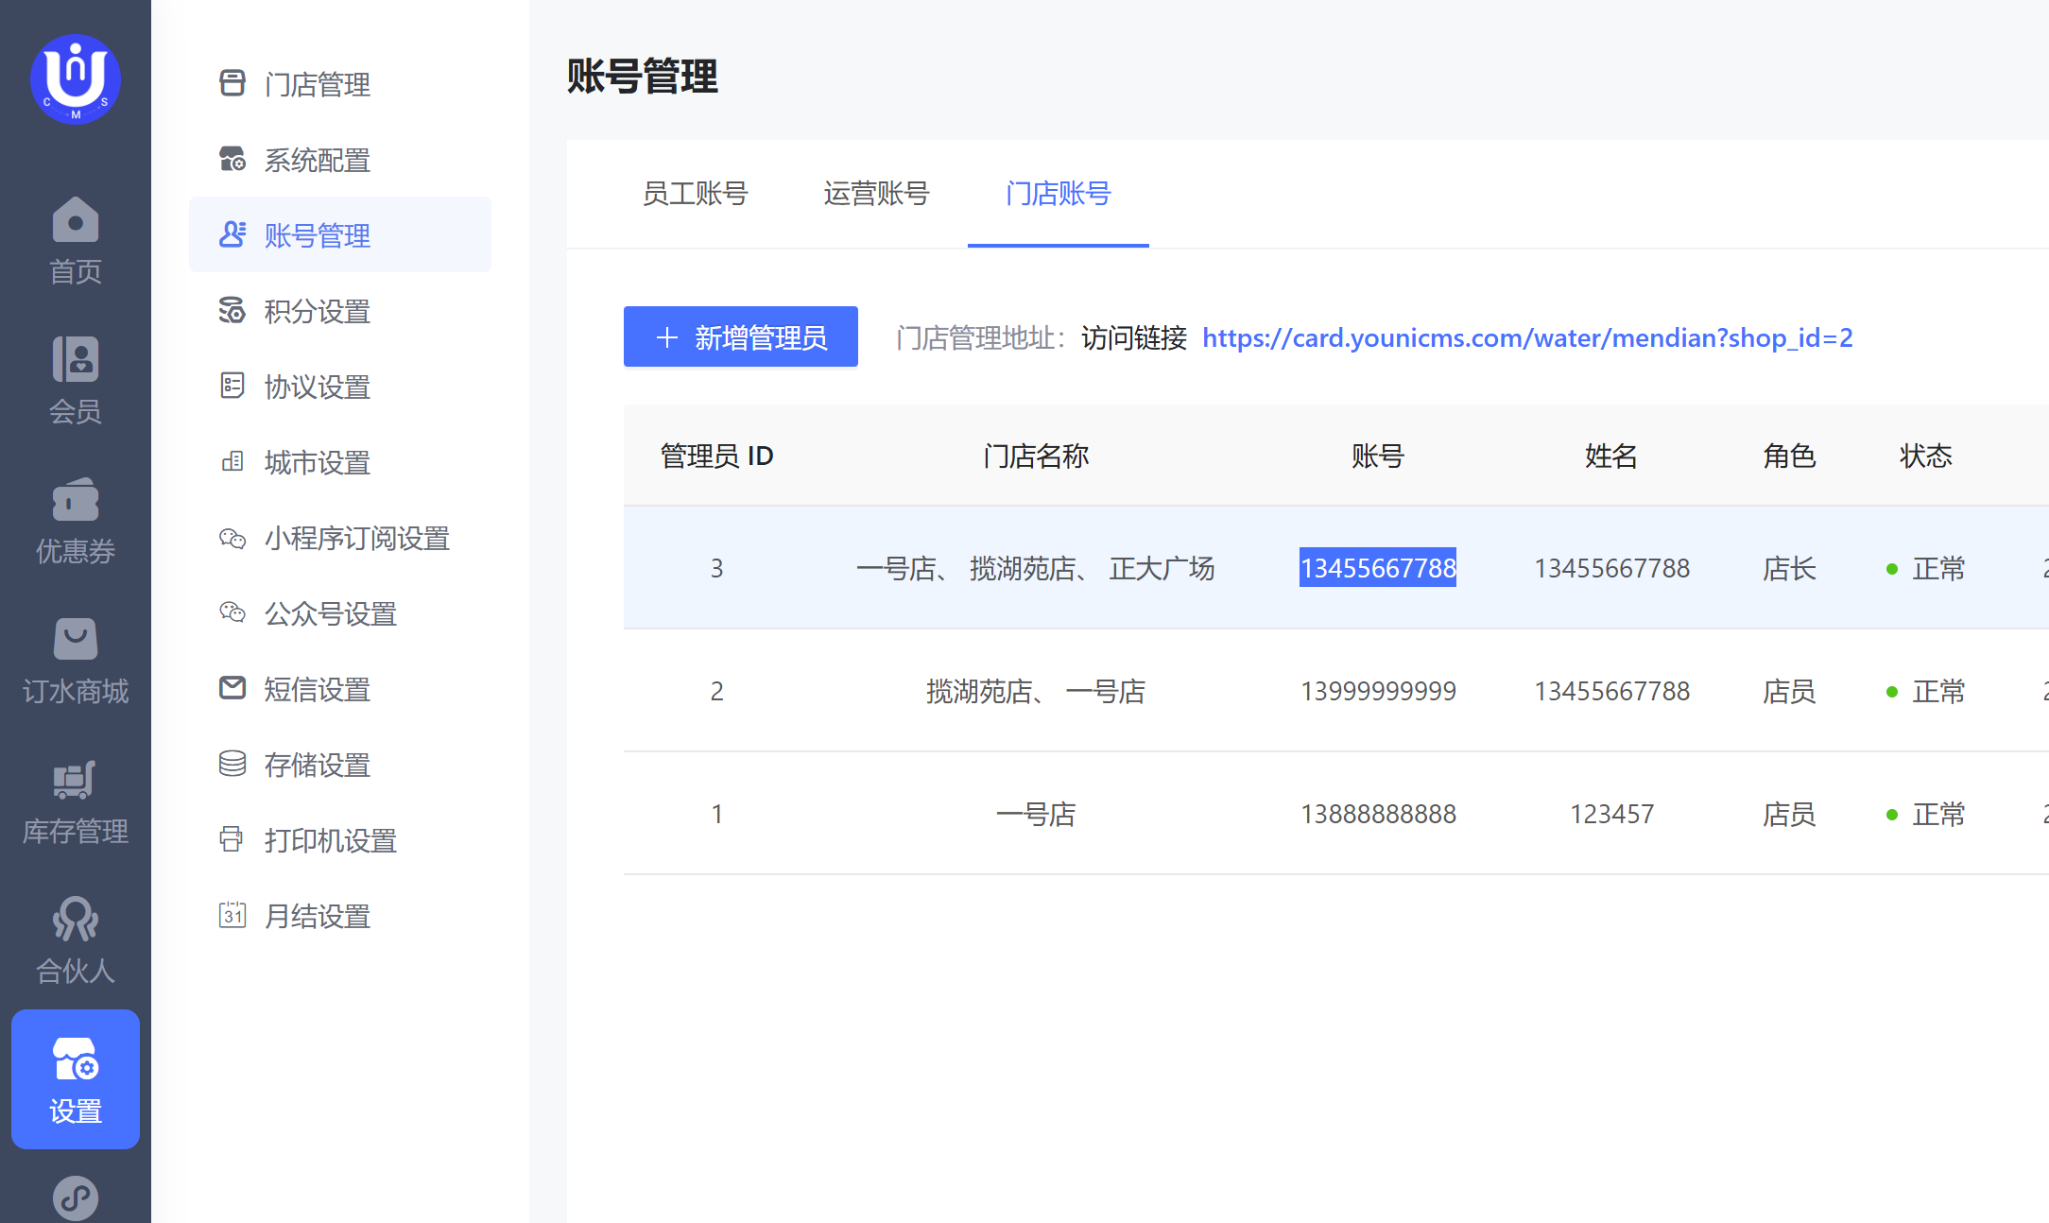
Task: Open the 首页 home icon
Action: tap(76, 242)
